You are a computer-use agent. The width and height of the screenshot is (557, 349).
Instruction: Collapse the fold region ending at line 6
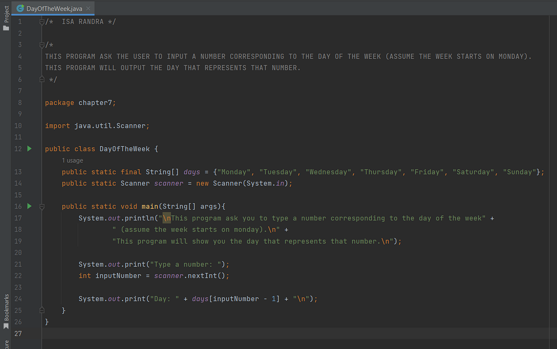42,79
